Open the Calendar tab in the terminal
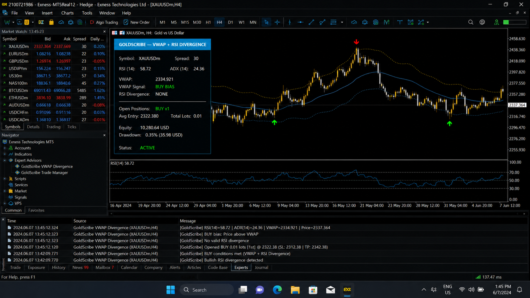 pyautogui.click(x=129, y=268)
